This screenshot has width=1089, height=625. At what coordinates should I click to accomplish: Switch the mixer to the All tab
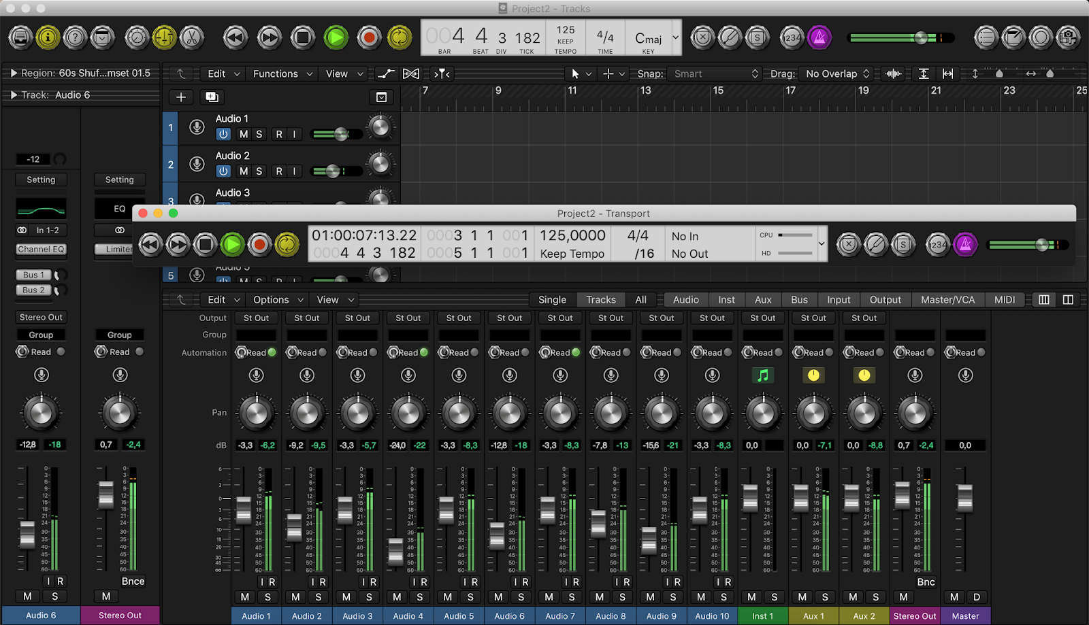641,300
